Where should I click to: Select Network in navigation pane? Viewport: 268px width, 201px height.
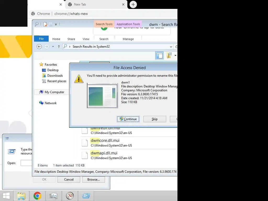point(51,103)
